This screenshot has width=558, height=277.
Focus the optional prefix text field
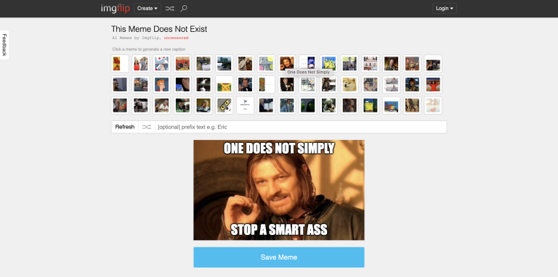point(301,127)
